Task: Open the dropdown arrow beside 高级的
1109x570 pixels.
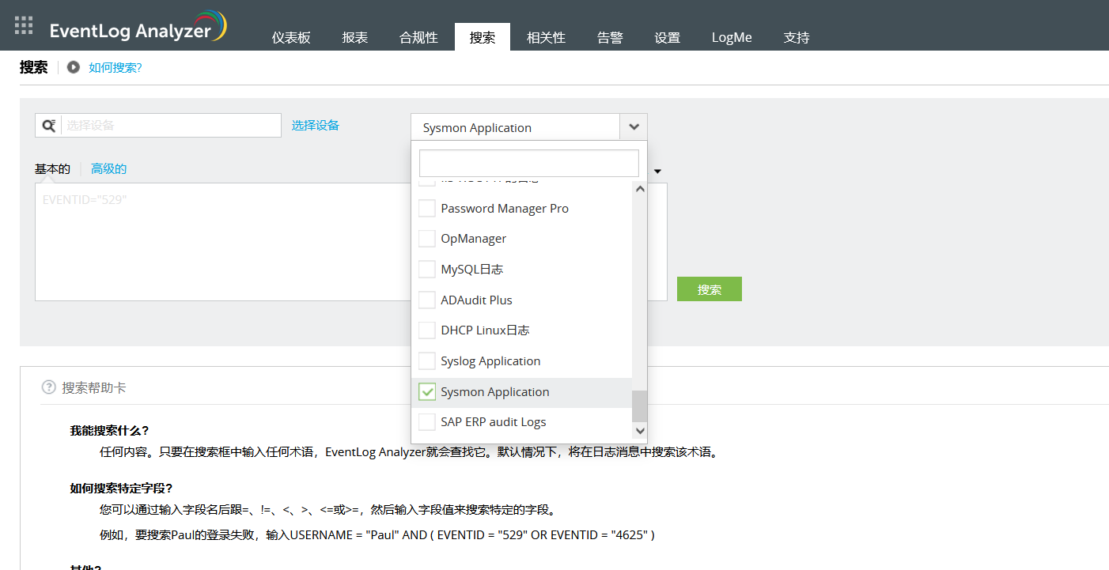Action: point(657,170)
